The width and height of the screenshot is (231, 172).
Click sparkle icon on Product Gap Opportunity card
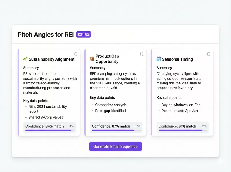[141, 54]
